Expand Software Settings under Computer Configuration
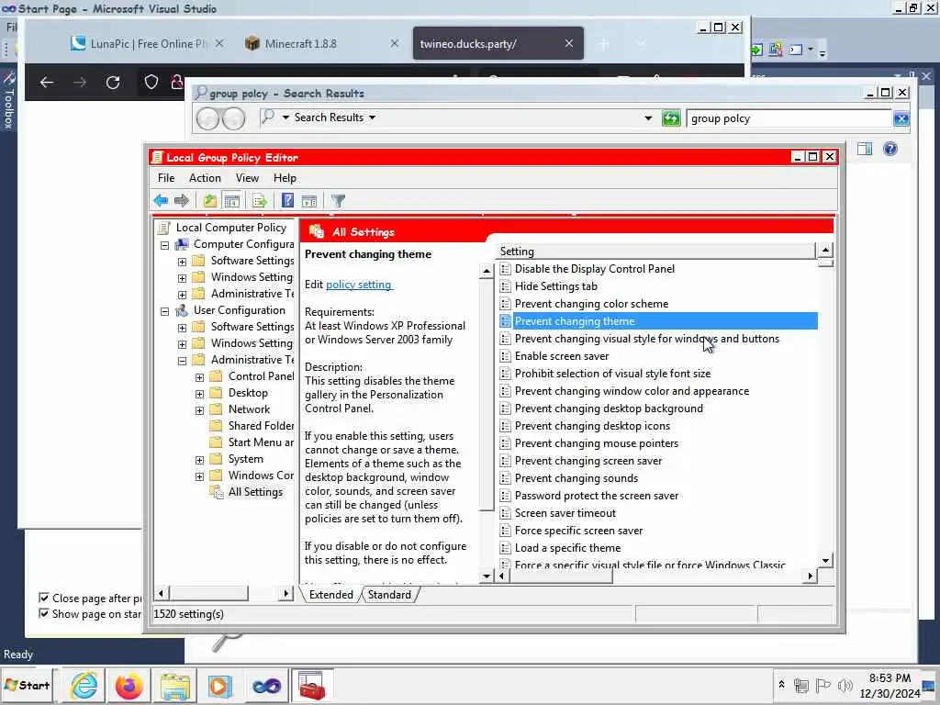The width and height of the screenshot is (940, 705). pos(182,262)
